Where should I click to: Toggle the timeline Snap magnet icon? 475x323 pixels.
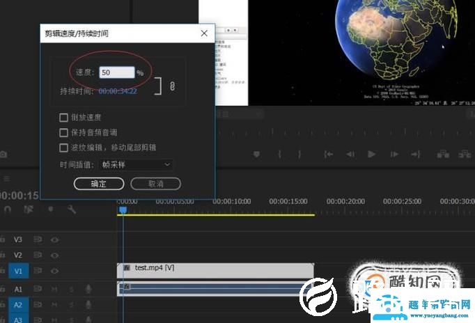coord(8,210)
